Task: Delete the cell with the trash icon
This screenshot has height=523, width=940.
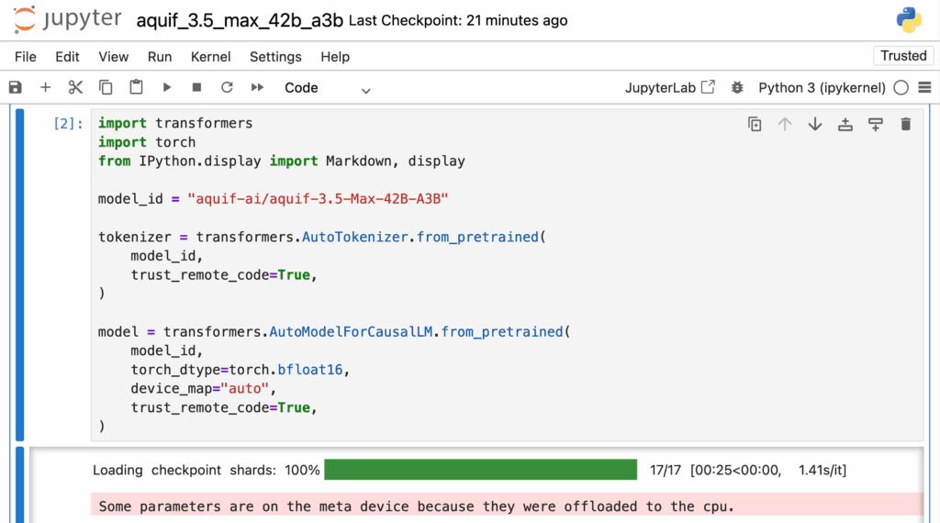Action: point(905,124)
